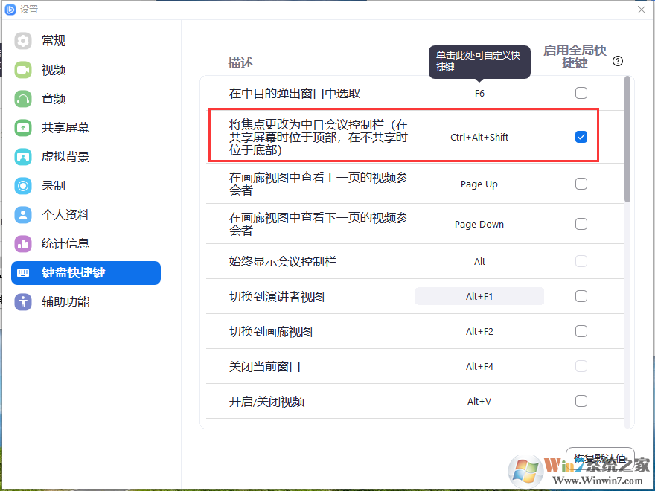Enable global shortcut for 开启/关闭视频 Alt+V

pyautogui.click(x=581, y=401)
